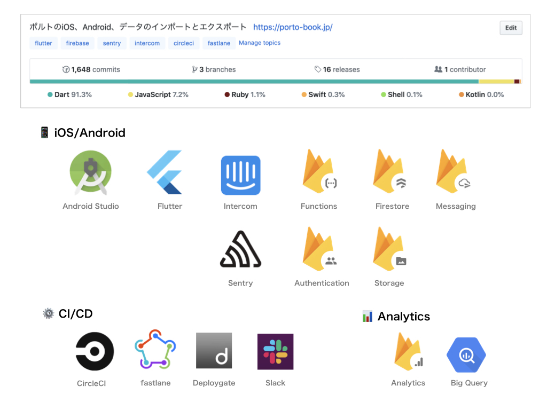Click the phone icon beside iOS/Android heading

(x=44, y=132)
